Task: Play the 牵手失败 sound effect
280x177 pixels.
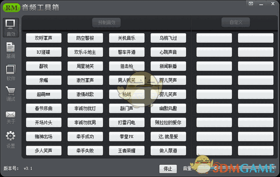Action: pos(85,151)
